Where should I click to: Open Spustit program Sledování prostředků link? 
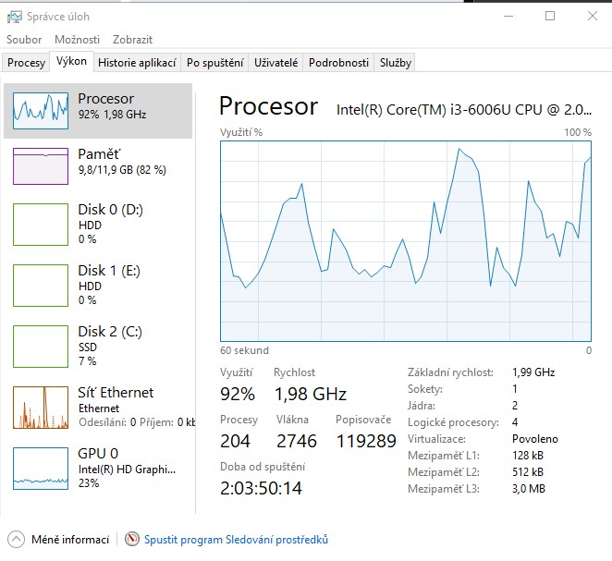(x=236, y=540)
